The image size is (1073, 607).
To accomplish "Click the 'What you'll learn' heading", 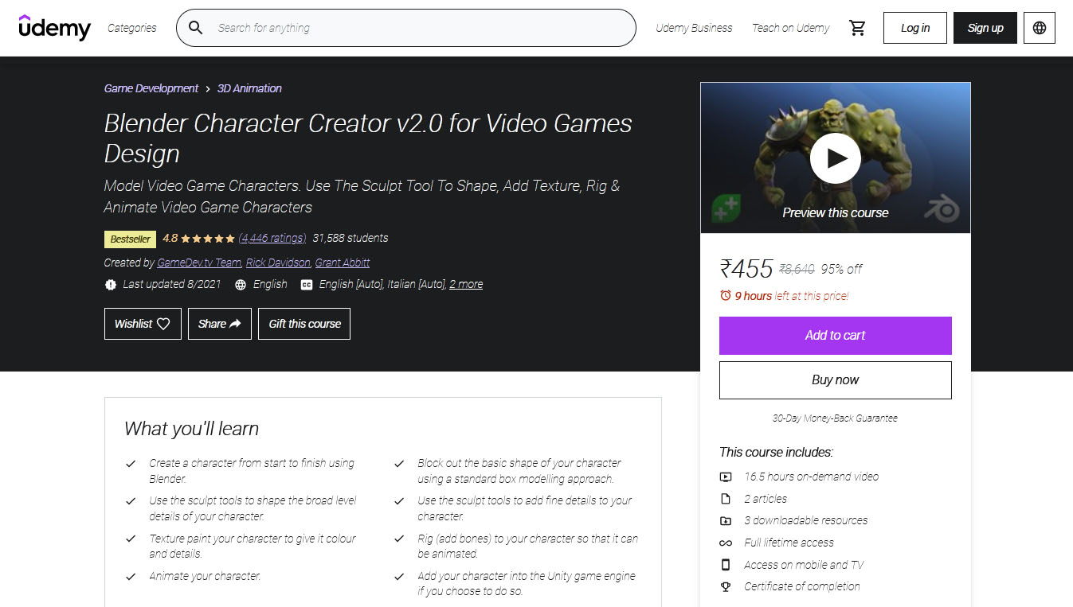I will [x=191, y=429].
